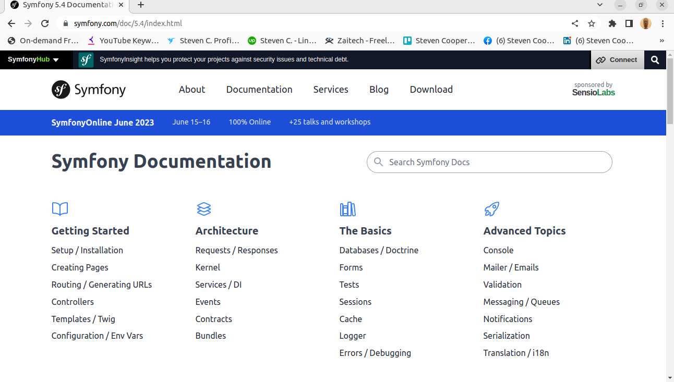Open Contracts docs
The width and height of the screenshot is (674, 382).
[214, 319]
